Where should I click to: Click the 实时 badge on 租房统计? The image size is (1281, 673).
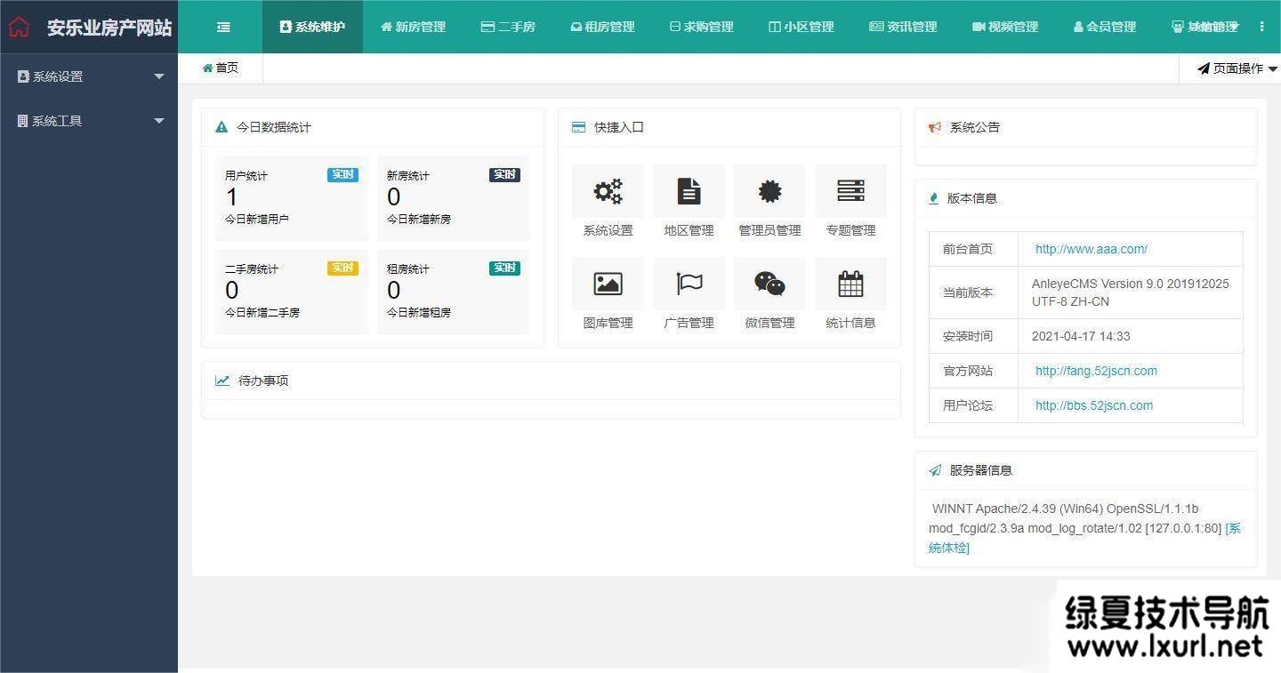click(504, 268)
